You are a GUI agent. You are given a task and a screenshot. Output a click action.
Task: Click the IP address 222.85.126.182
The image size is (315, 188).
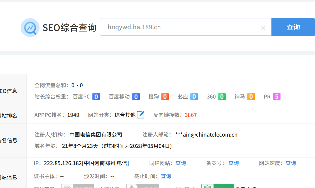63,163
